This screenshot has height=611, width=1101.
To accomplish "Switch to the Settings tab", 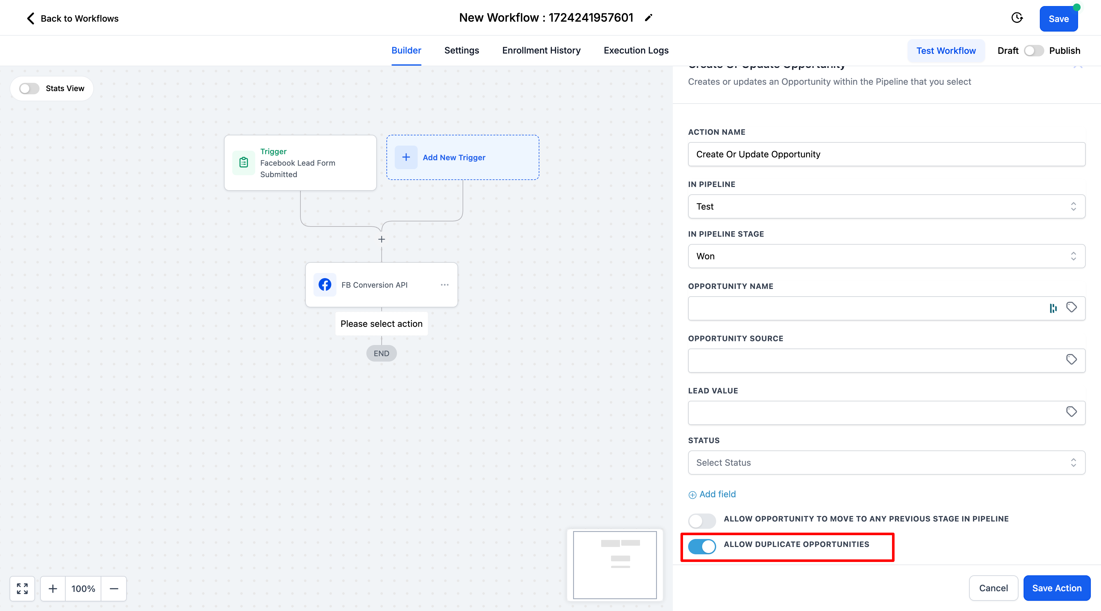I will [x=461, y=50].
